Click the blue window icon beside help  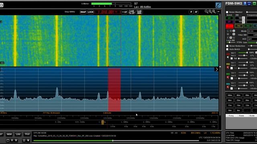[249, 4]
